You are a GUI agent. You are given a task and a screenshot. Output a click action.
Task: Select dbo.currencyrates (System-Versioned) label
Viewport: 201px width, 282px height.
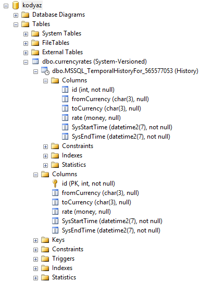pos(94,62)
